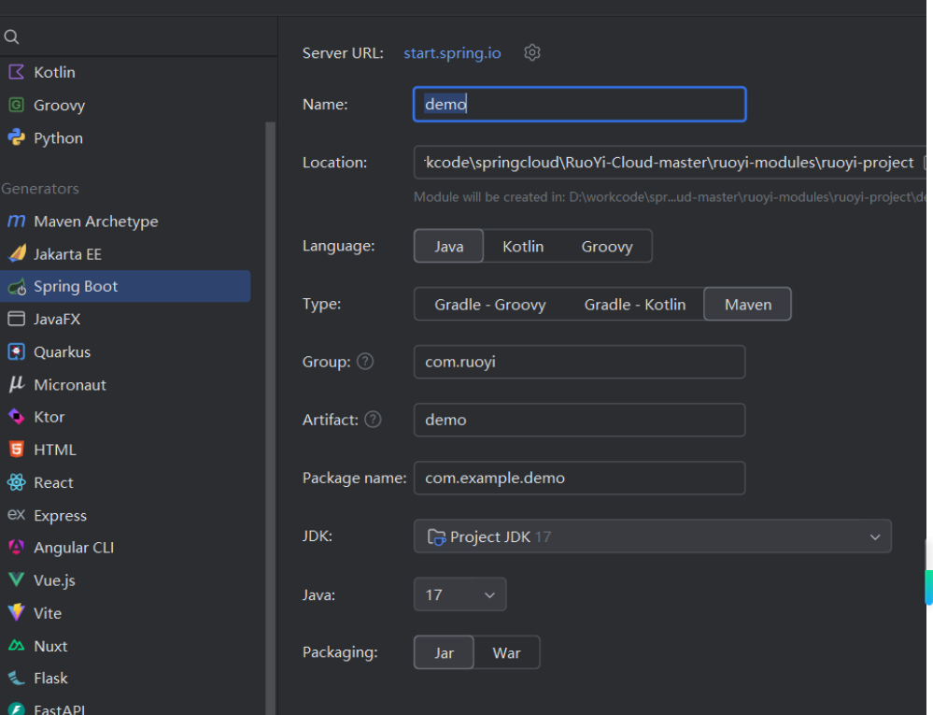Click the Name input field
Image resolution: width=933 pixels, height=715 pixels.
[580, 104]
